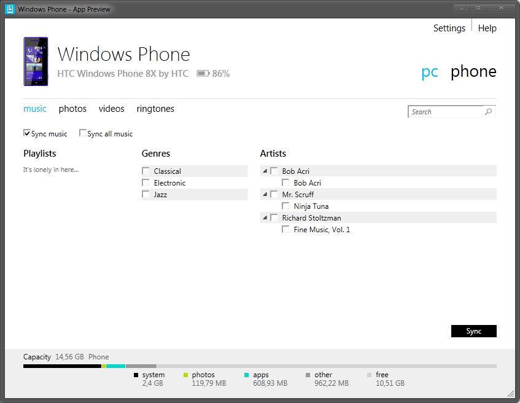The image size is (520, 403).
Task: Click the 119,79 MB photos value
Action: (209, 383)
